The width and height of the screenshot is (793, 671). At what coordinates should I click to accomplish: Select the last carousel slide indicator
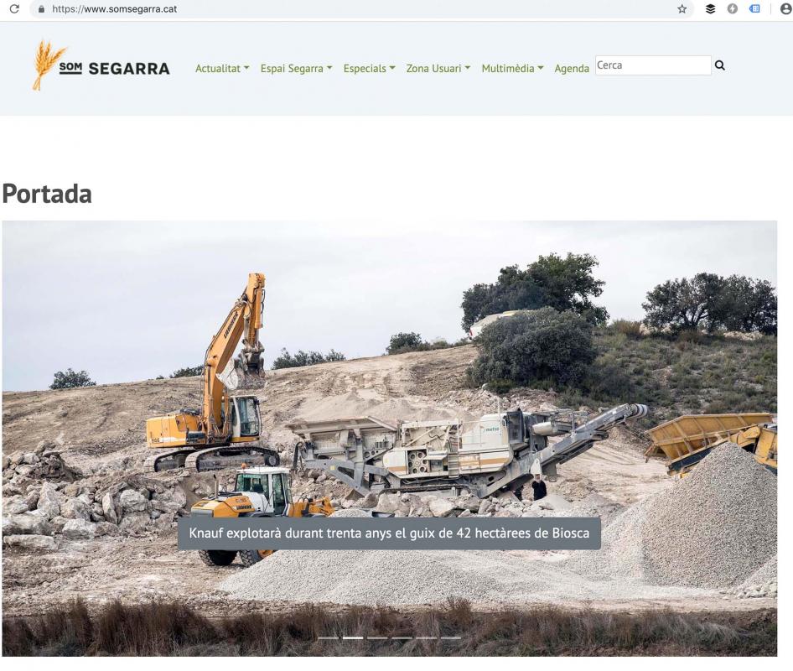(x=451, y=638)
